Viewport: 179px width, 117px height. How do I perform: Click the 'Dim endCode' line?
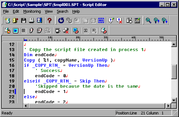pyautogui.click(x=39, y=55)
